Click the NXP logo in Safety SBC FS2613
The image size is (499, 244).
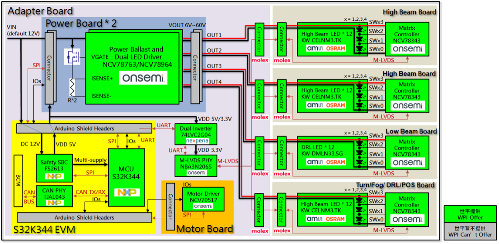(x=54, y=176)
